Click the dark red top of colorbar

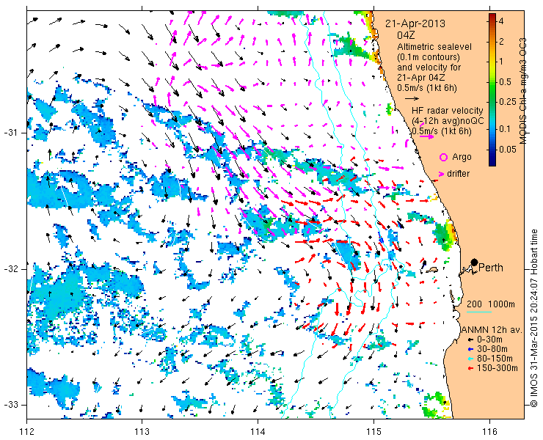click(492, 16)
